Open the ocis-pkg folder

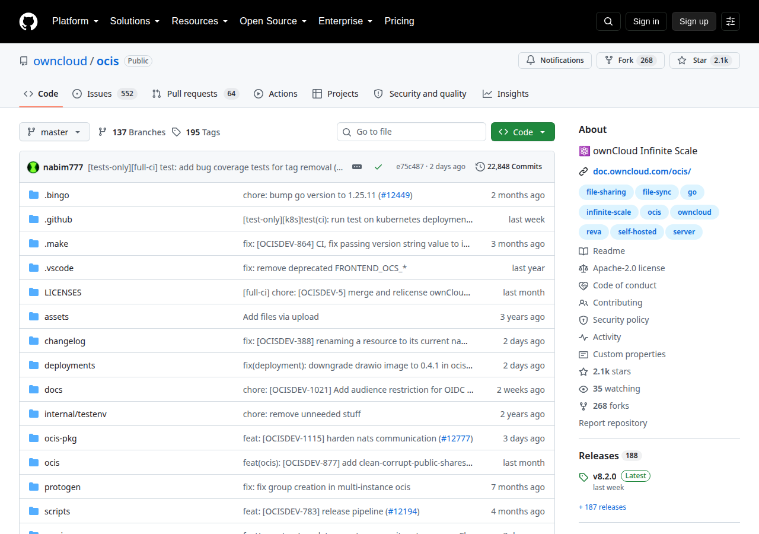[60, 438]
